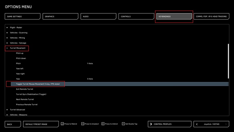
Task: Expand the Flight - Radar category
Action: pyautogui.click(x=7, y=28)
